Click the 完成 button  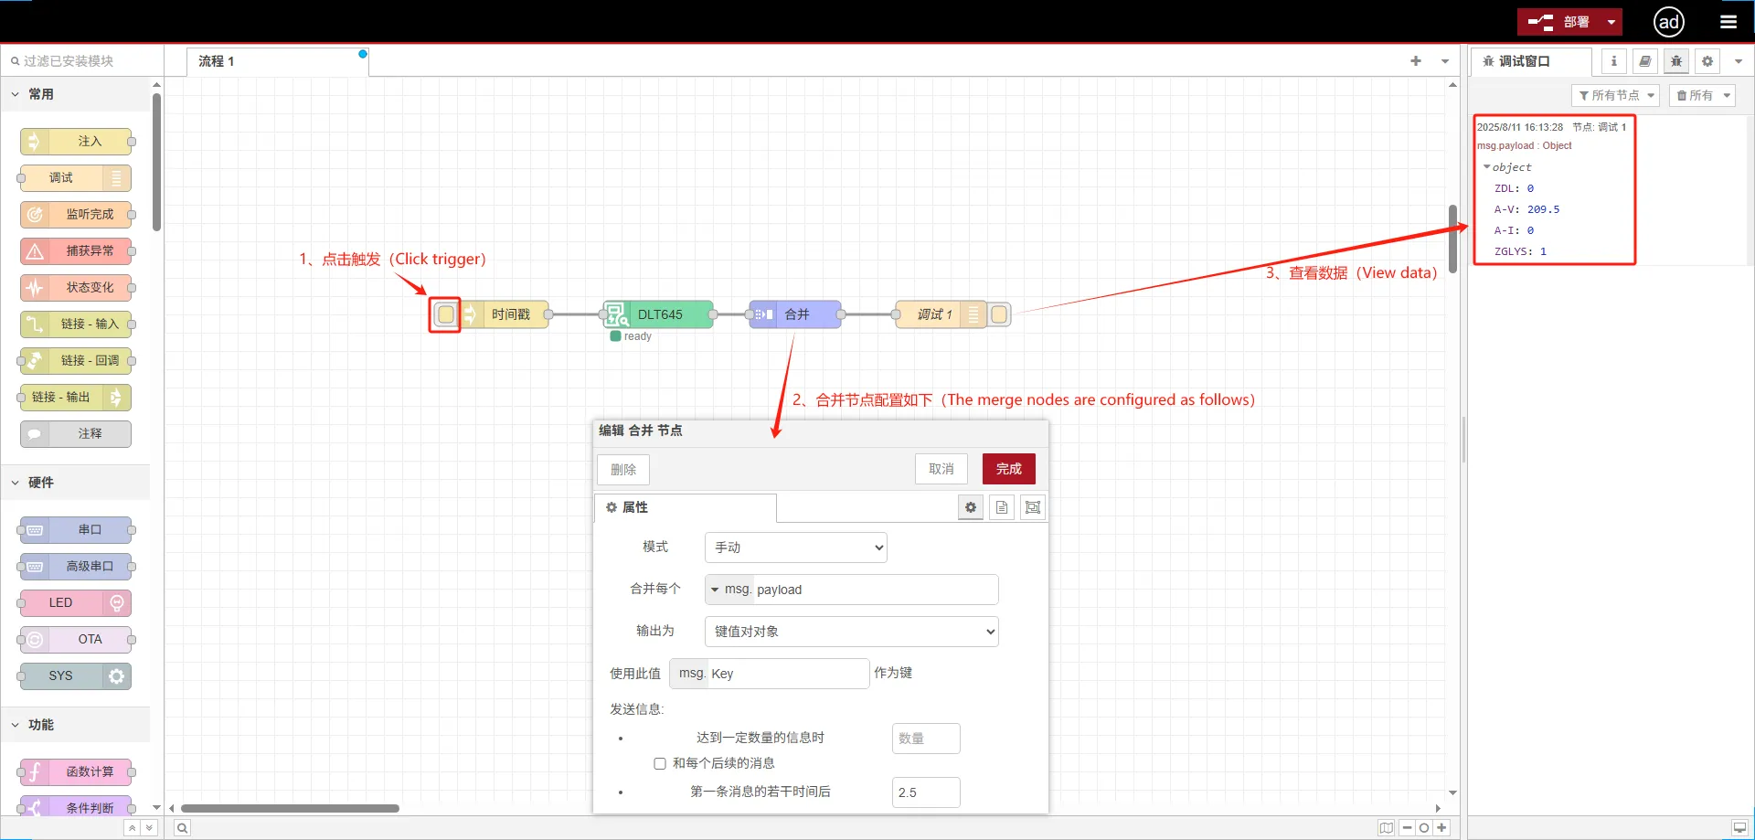point(1008,469)
